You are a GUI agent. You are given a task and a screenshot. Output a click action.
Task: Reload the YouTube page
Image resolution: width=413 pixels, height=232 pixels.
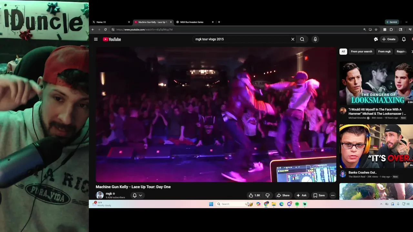[105, 30]
